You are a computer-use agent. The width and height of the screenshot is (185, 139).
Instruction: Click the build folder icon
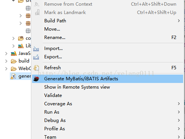(14, 61)
